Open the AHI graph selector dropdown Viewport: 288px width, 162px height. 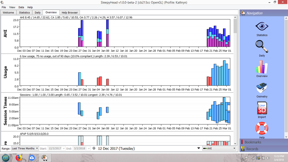point(219,148)
